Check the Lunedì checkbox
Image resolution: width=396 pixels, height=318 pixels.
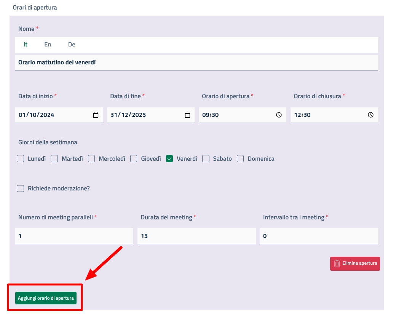coord(21,159)
